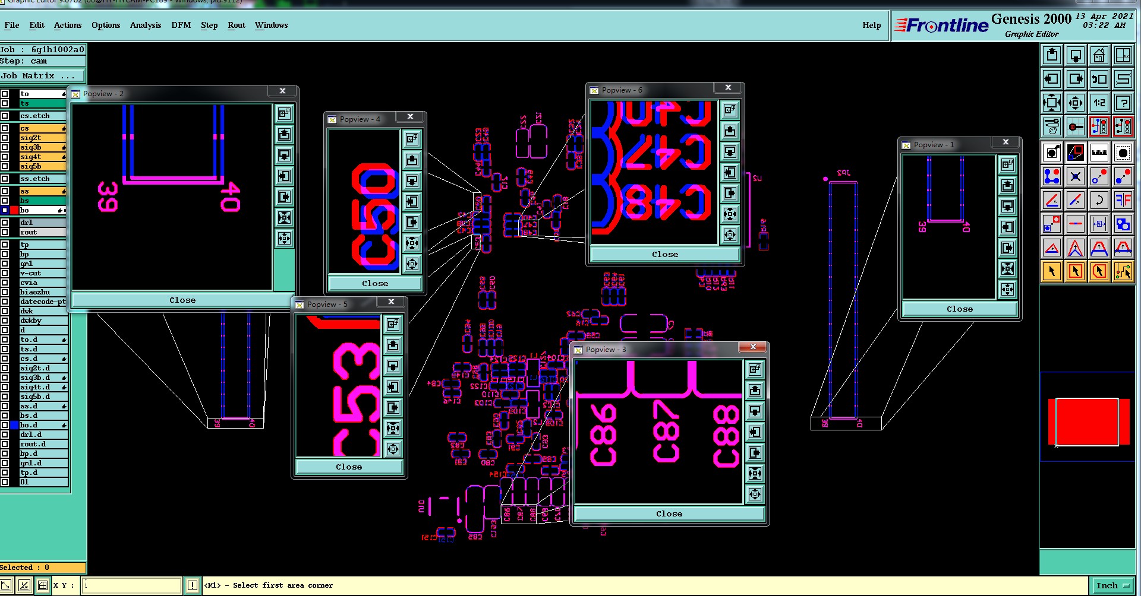
Task: Toggle checkbox for layer 'ss.etch'
Action: point(5,179)
